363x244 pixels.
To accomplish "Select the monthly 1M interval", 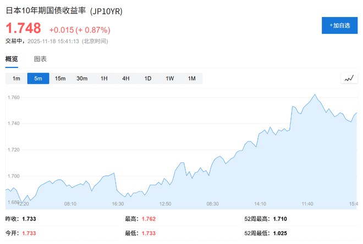I will click(192, 78).
